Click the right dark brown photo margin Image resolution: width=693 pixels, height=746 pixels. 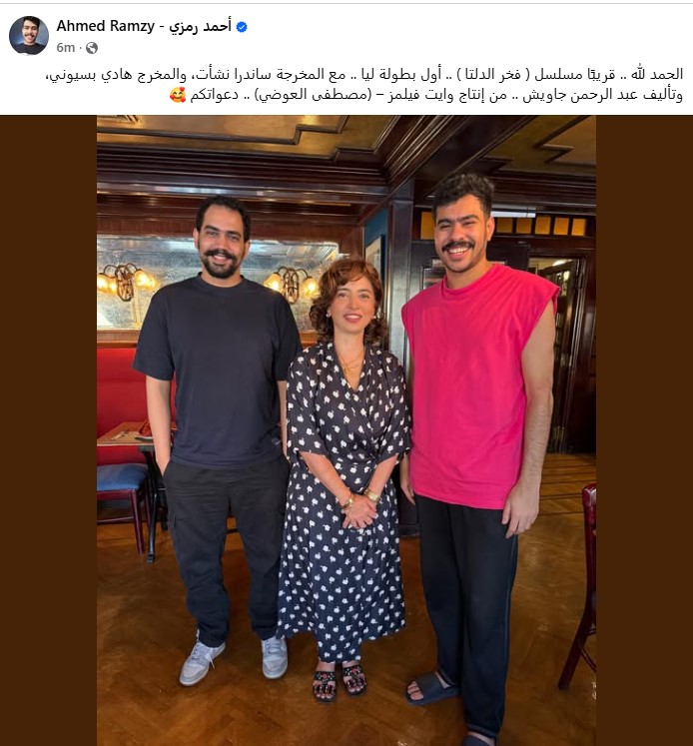644,430
